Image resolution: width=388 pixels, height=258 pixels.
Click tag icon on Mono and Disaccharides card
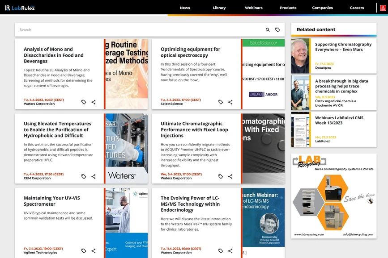(84, 102)
